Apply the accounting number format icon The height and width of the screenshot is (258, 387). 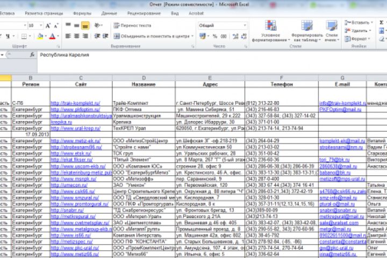pos(203,37)
